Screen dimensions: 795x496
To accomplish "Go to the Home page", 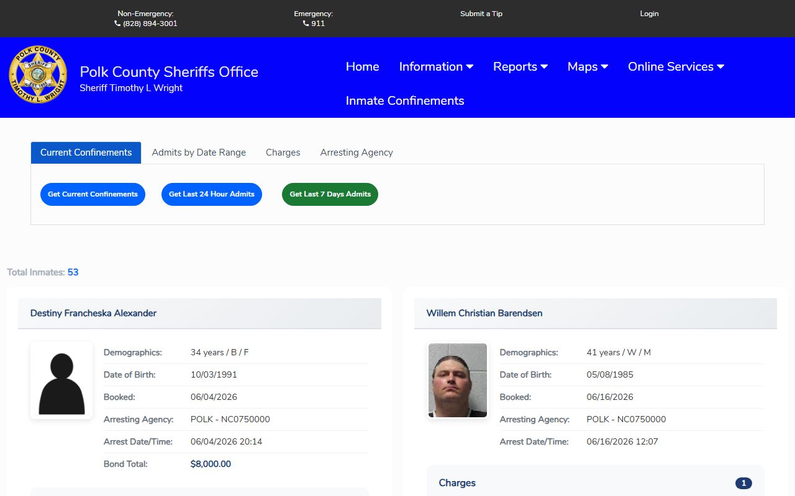I will 362,66.
